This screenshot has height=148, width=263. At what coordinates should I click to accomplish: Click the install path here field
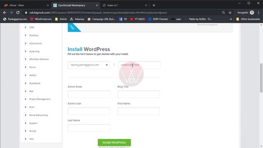pos(139,65)
